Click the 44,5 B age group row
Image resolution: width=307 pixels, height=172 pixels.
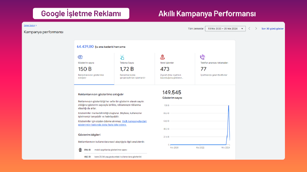(x=113, y=157)
